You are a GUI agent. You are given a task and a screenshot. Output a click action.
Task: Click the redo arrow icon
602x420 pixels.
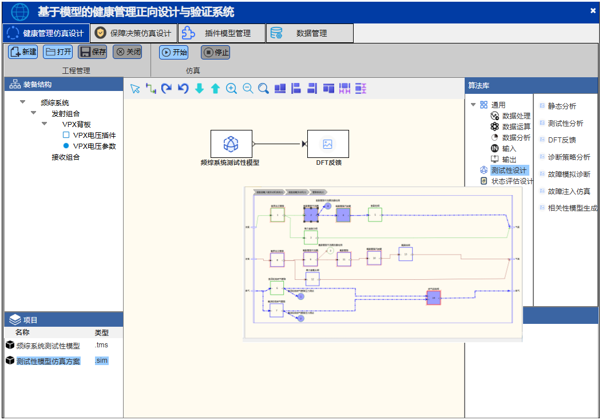point(167,89)
